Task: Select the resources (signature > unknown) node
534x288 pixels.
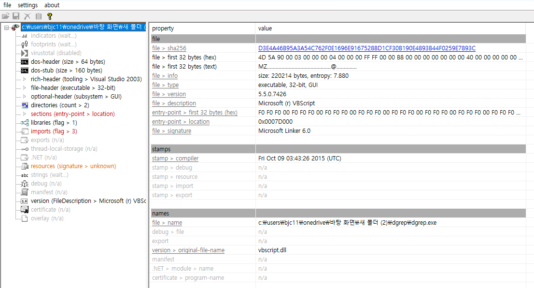Action: click(73, 166)
